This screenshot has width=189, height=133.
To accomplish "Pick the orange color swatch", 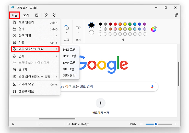I will click(x=120, y=24).
